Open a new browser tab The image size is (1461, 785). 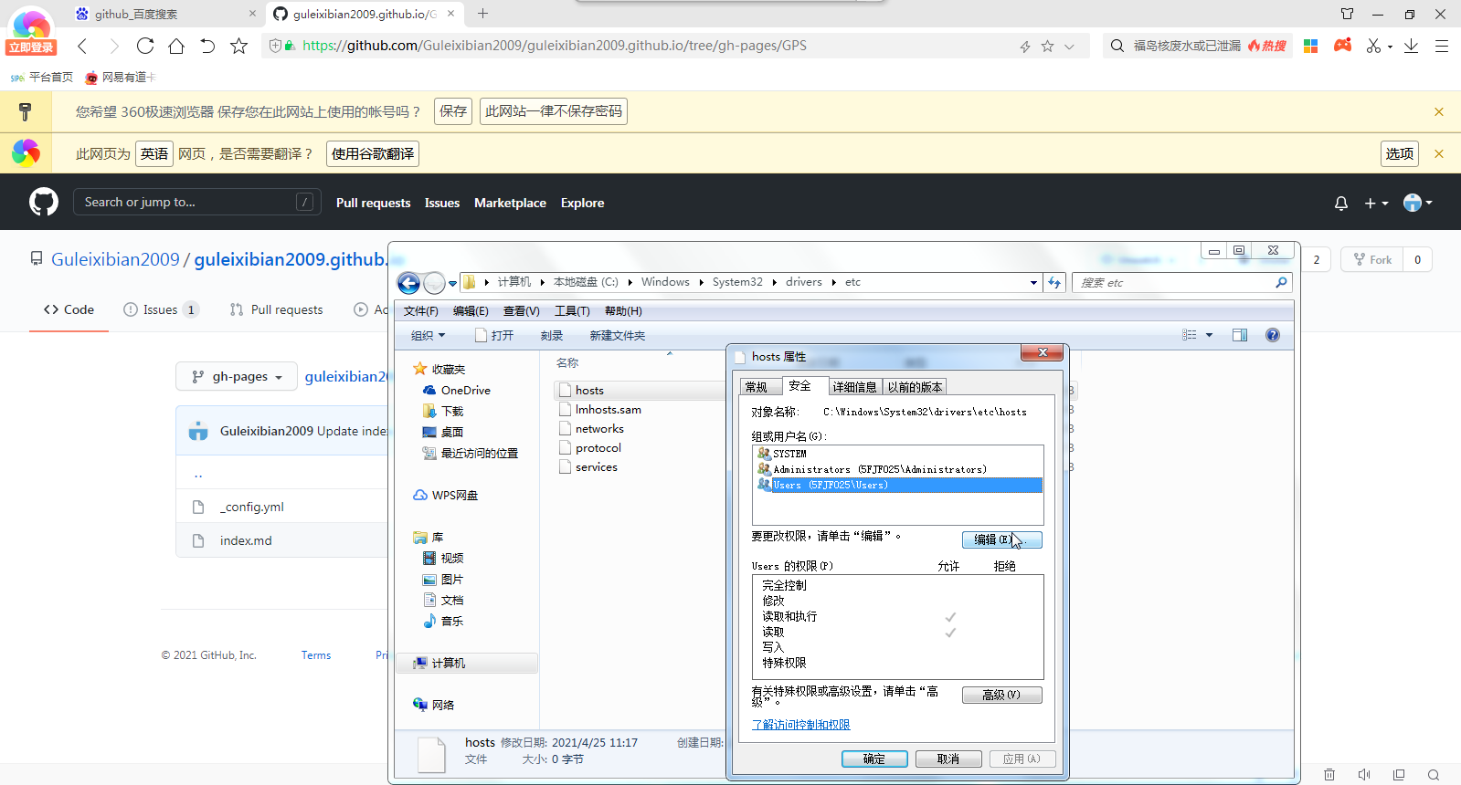pyautogui.click(x=482, y=14)
